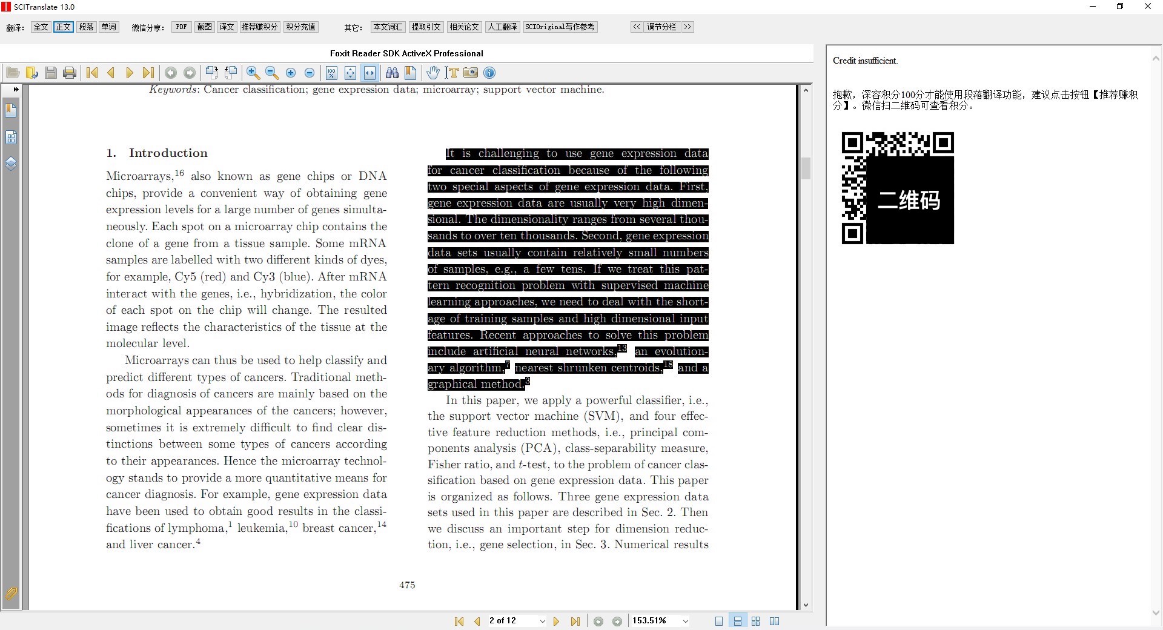This screenshot has height=630, width=1163.
Task: Click the bottom bar next view button
Action: [x=617, y=621]
